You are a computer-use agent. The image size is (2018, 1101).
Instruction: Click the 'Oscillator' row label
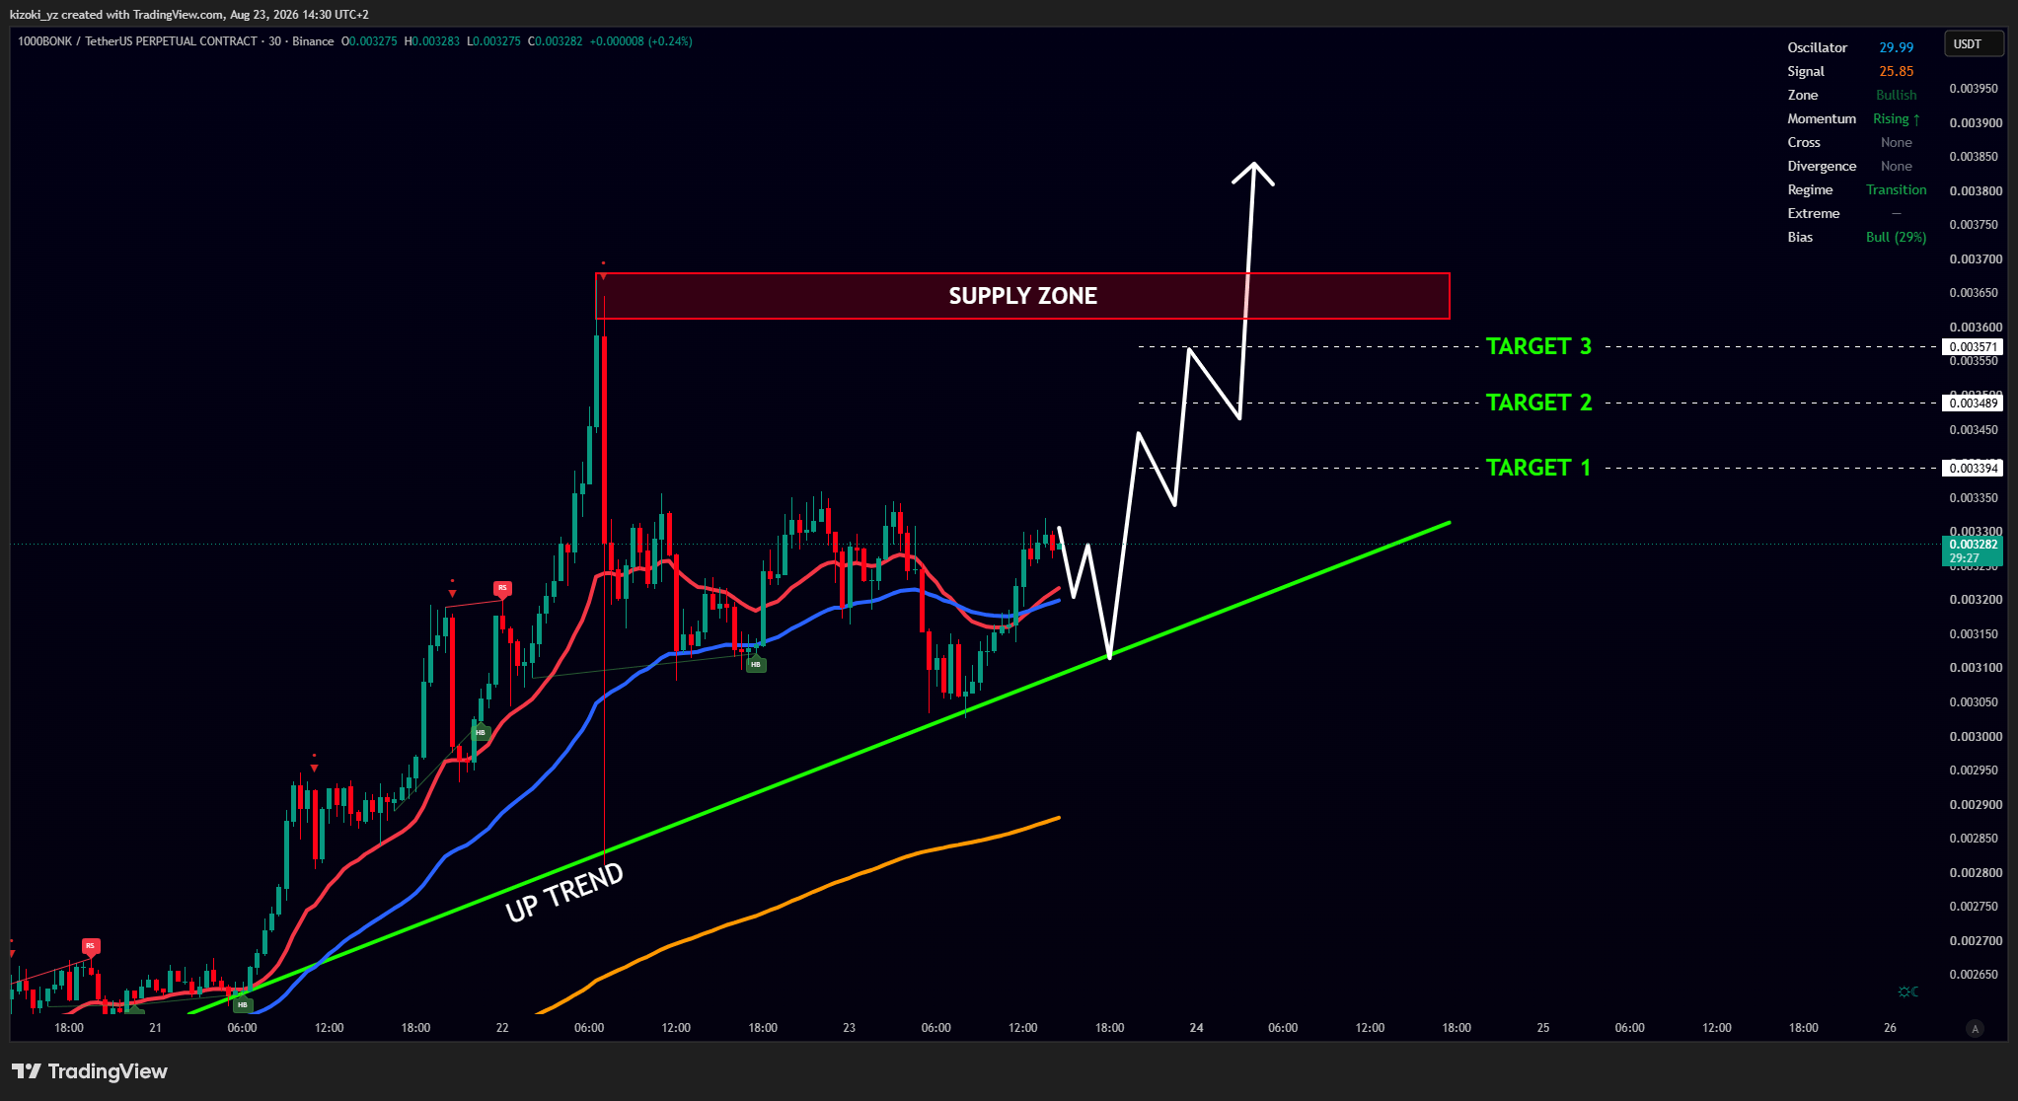1818,47
